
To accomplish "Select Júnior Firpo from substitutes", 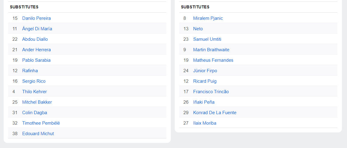I will point(205,71).
